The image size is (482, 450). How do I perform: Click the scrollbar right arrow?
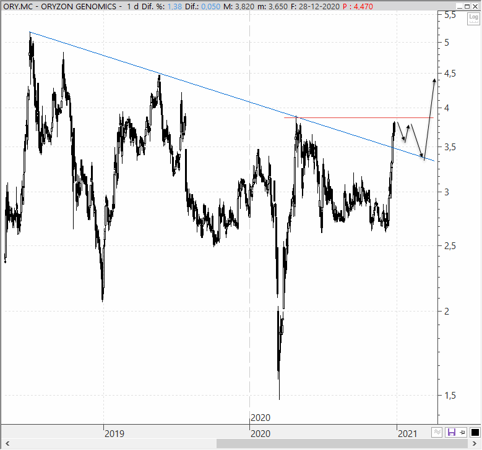(x=475, y=444)
